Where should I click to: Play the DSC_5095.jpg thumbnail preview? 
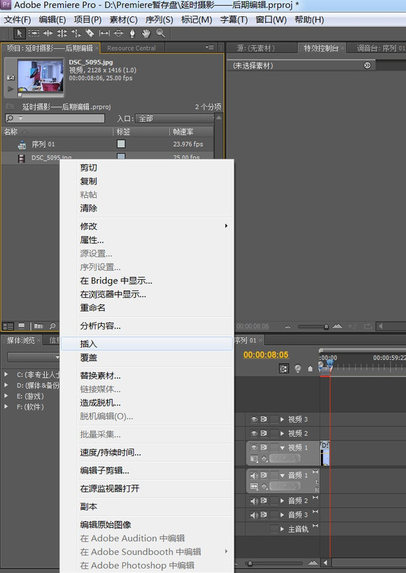click(x=10, y=89)
